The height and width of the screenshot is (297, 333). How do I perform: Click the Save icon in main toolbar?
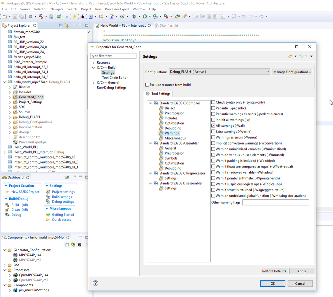tap(15, 16)
